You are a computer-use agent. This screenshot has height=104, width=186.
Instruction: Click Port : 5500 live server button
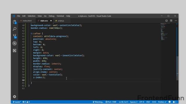click(x=111, y=102)
